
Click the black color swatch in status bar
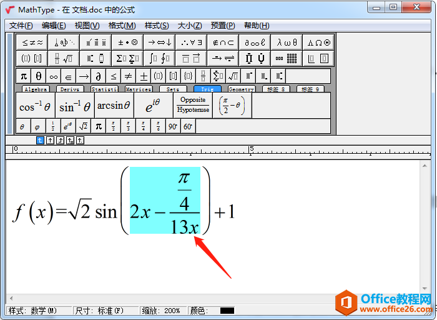pos(227,311)
